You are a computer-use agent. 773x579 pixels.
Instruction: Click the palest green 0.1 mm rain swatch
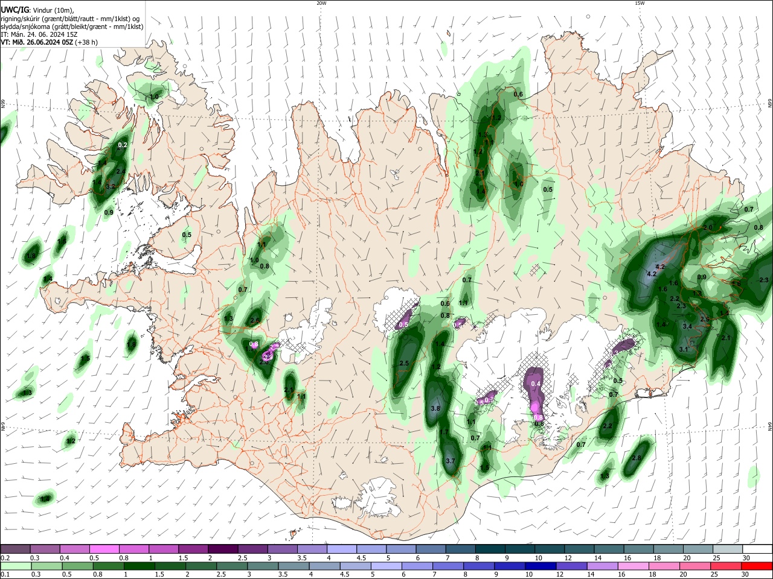coord(16,566)
